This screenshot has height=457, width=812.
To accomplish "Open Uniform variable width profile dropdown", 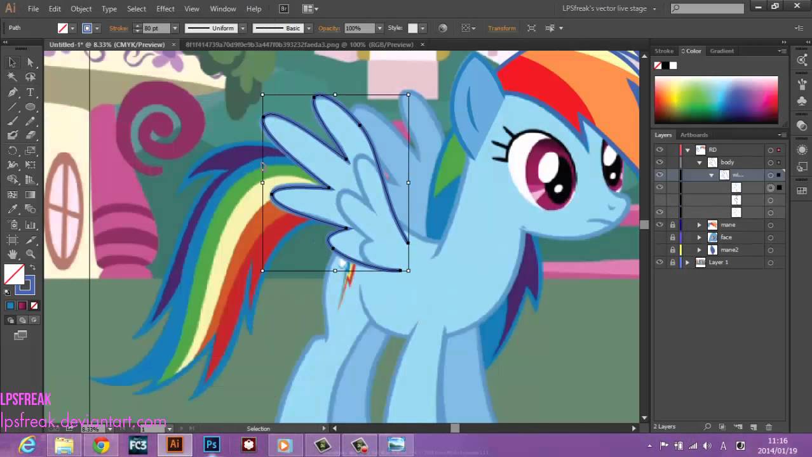I will pos(242,29).
